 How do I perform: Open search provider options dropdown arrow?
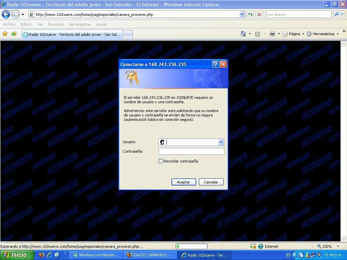coord(343,14)
